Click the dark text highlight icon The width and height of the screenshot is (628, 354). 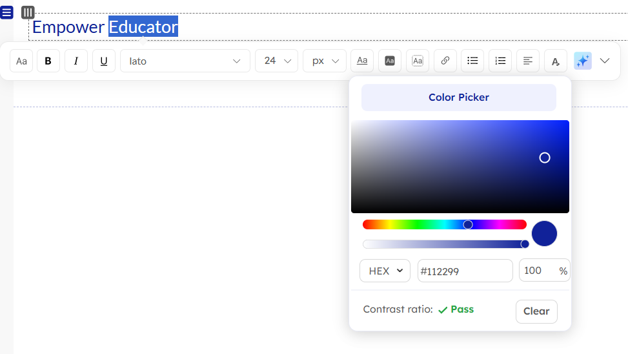pos(390,61)
